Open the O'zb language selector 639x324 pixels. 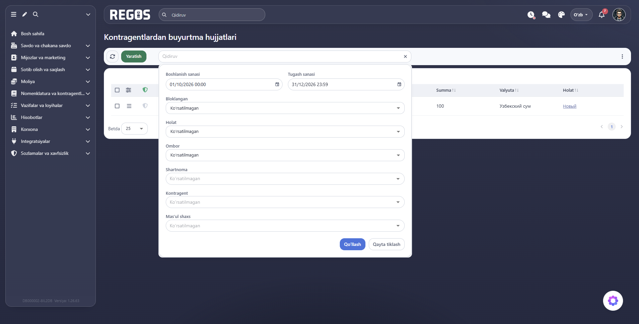point(581,15)
